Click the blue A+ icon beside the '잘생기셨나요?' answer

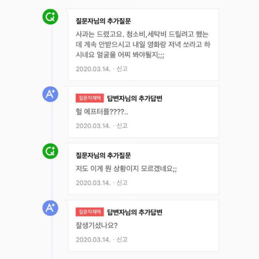tap(51, 208)
